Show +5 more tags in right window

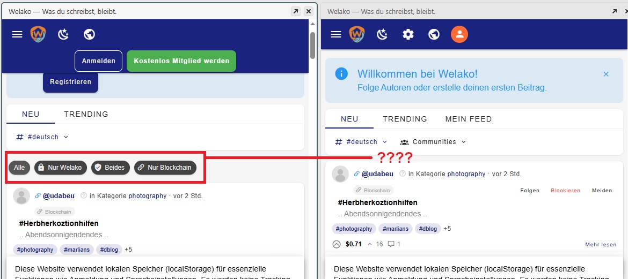click(447, 229)
